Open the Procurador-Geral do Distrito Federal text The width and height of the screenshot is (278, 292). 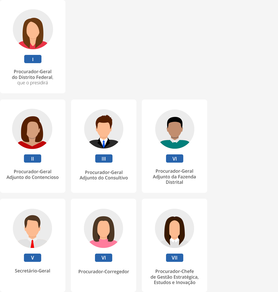click(x=33, y=74)
